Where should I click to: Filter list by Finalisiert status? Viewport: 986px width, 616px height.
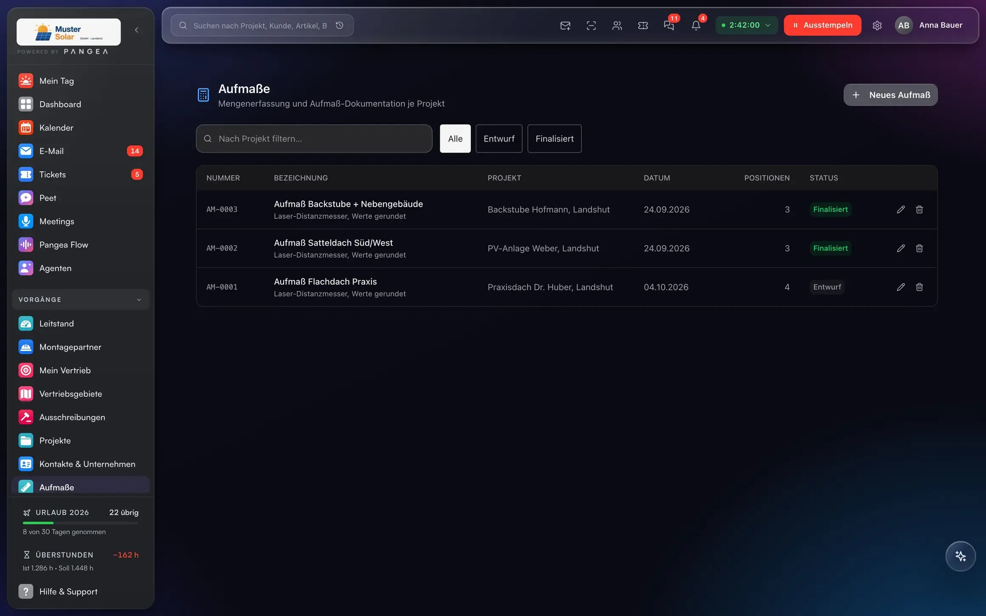[x=554, y=138]
